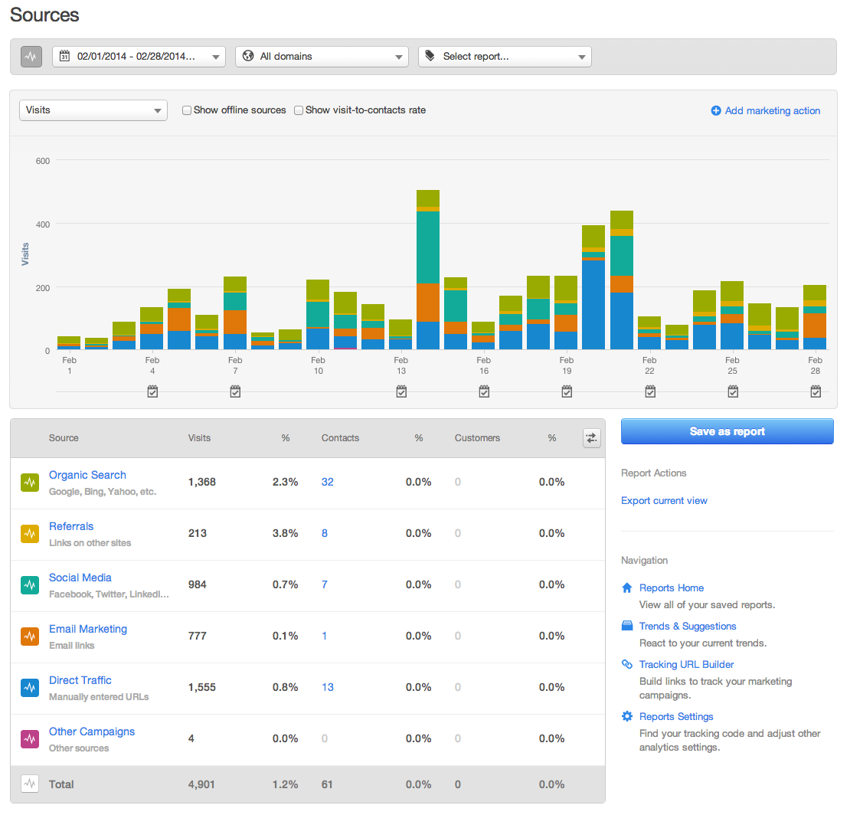Toggle the Other Campaigns pink series icon
Image resolution: width=850 pixels, height=815 pixels.
(30, 739)
